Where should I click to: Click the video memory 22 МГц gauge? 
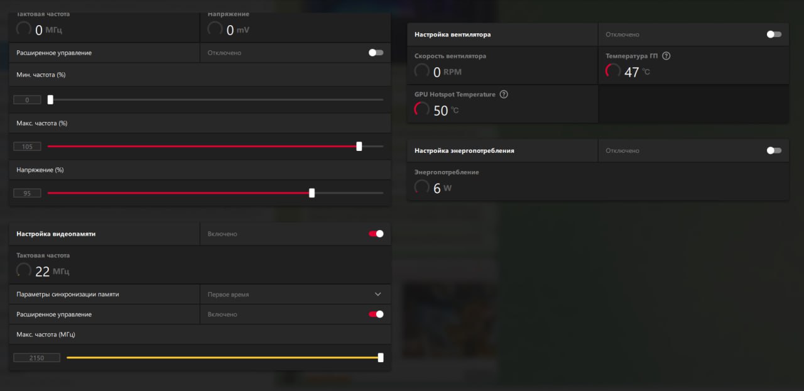pyautogui.click(x=24, y=270)
